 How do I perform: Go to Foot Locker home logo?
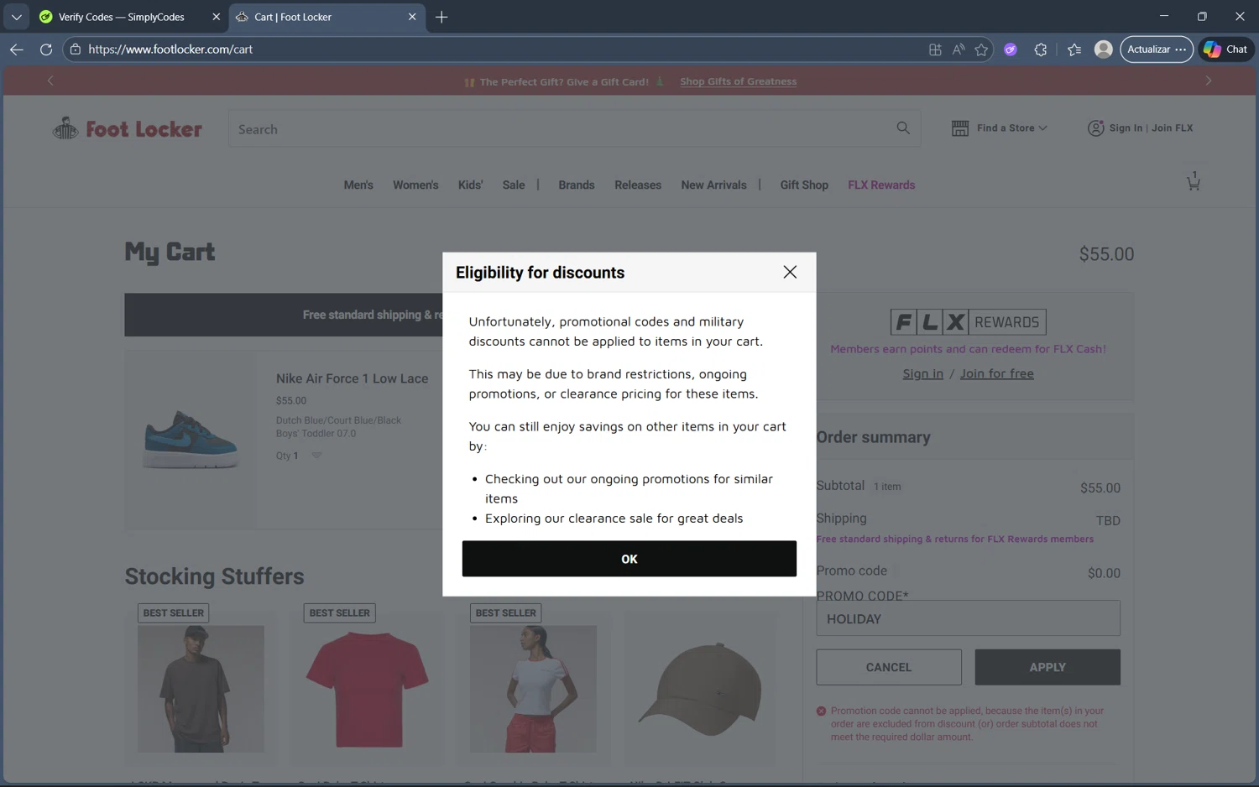click(x=128, y=128)
